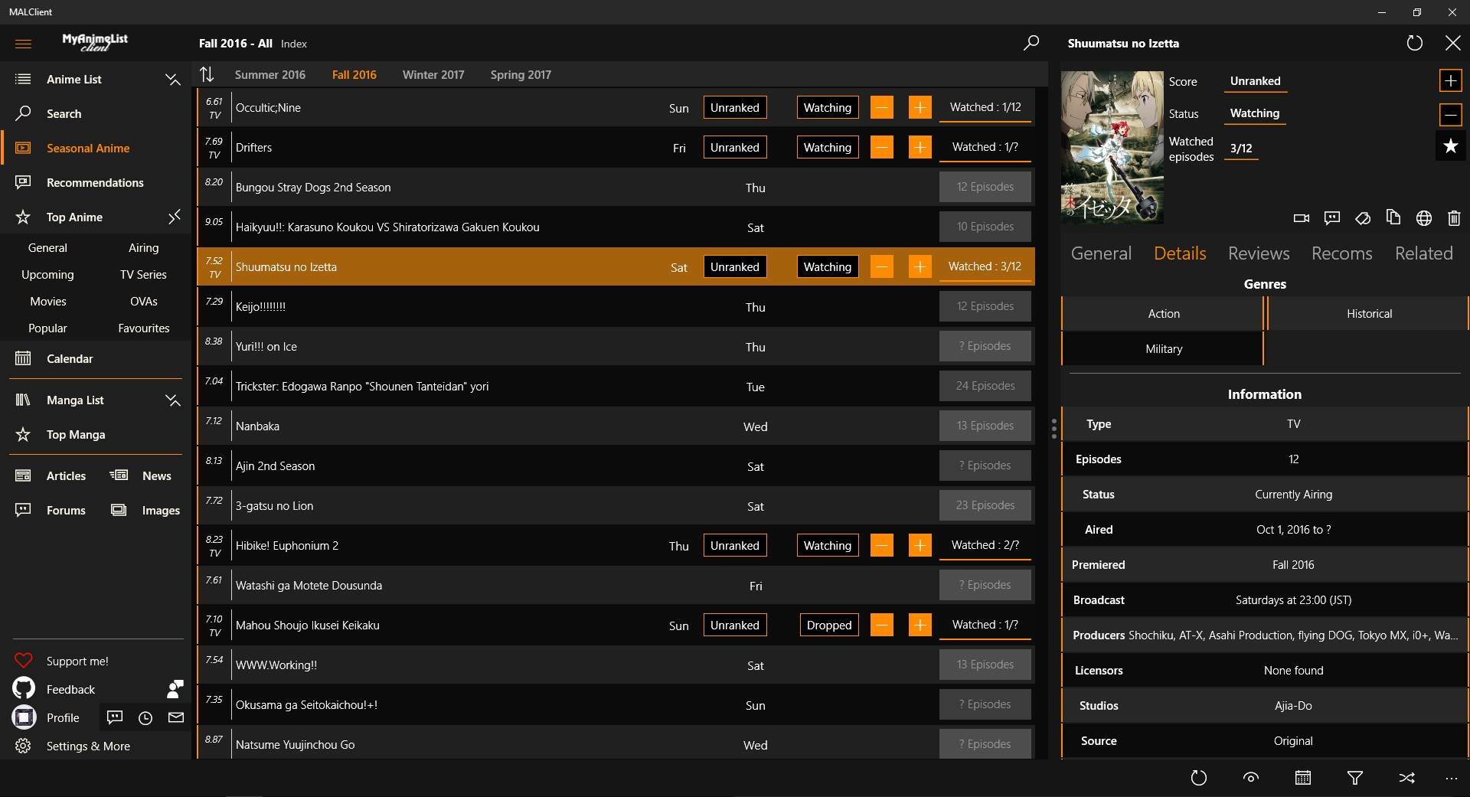Viewport: 1470px width, 797px height.
Task: Open TV Series under Top Anime
Action: 143,275
